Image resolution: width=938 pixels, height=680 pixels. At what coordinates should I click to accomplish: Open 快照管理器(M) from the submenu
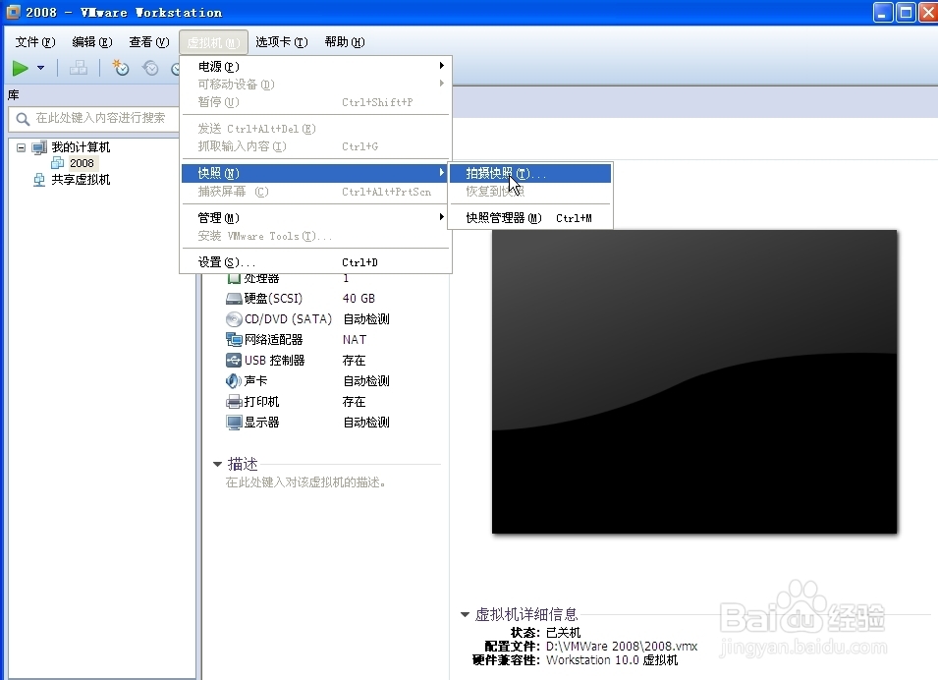click(529, 218)
